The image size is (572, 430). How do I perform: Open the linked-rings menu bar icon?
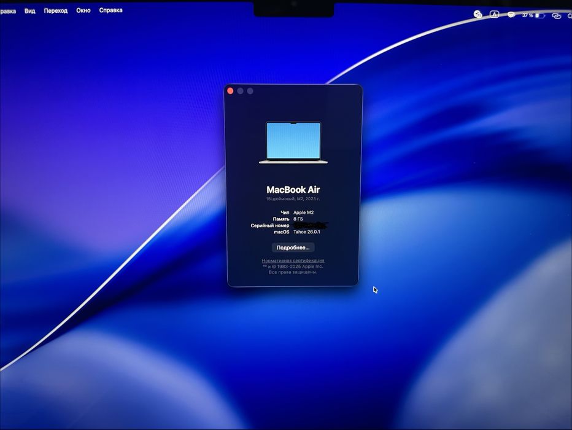pyautogui.click(x=556, y=16)
